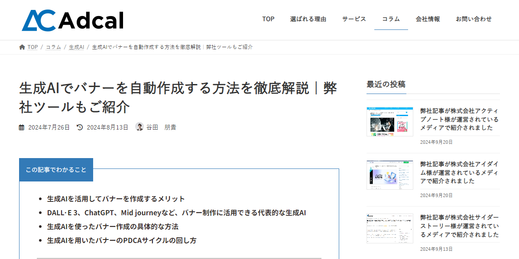The width and height of the screenshot is (519, 259).
Task: Select the コラム navigation tab
Action: pos(391,19)
